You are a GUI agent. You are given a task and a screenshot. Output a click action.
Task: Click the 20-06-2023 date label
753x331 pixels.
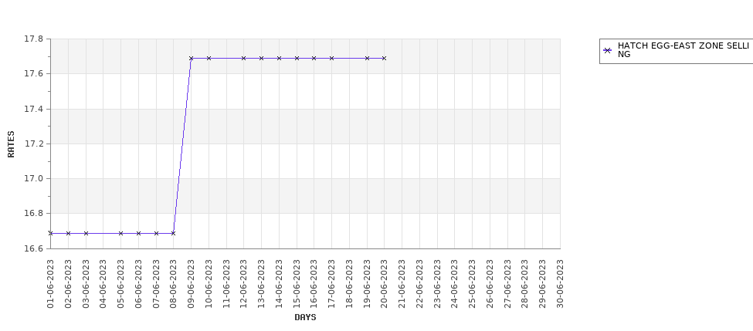(x=384, y=283)
